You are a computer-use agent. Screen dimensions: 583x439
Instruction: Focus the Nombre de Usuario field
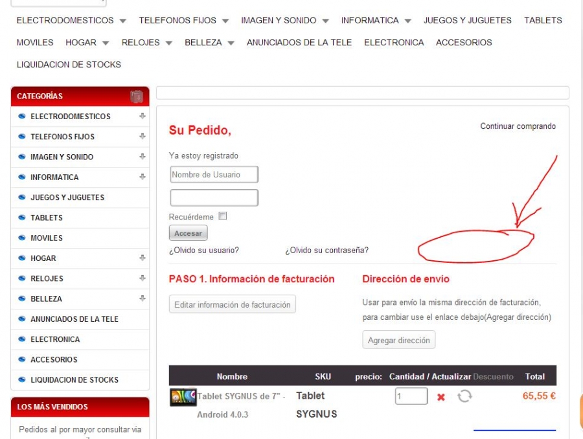[x=214, y=174]
